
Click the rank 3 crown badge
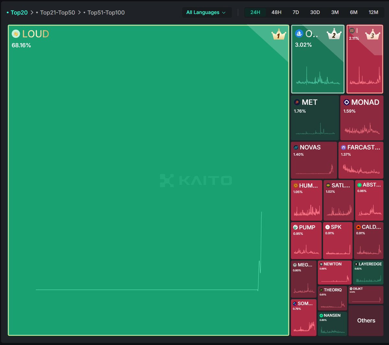(372, 34)
